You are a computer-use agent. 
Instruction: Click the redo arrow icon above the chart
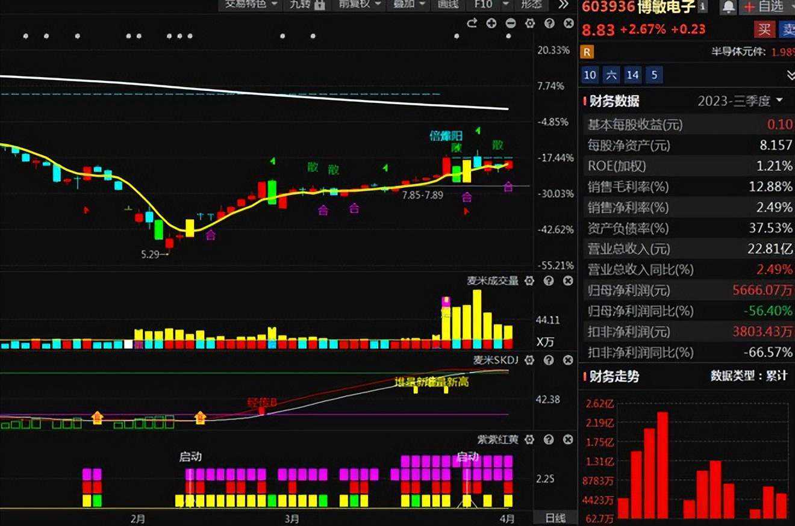472,23
